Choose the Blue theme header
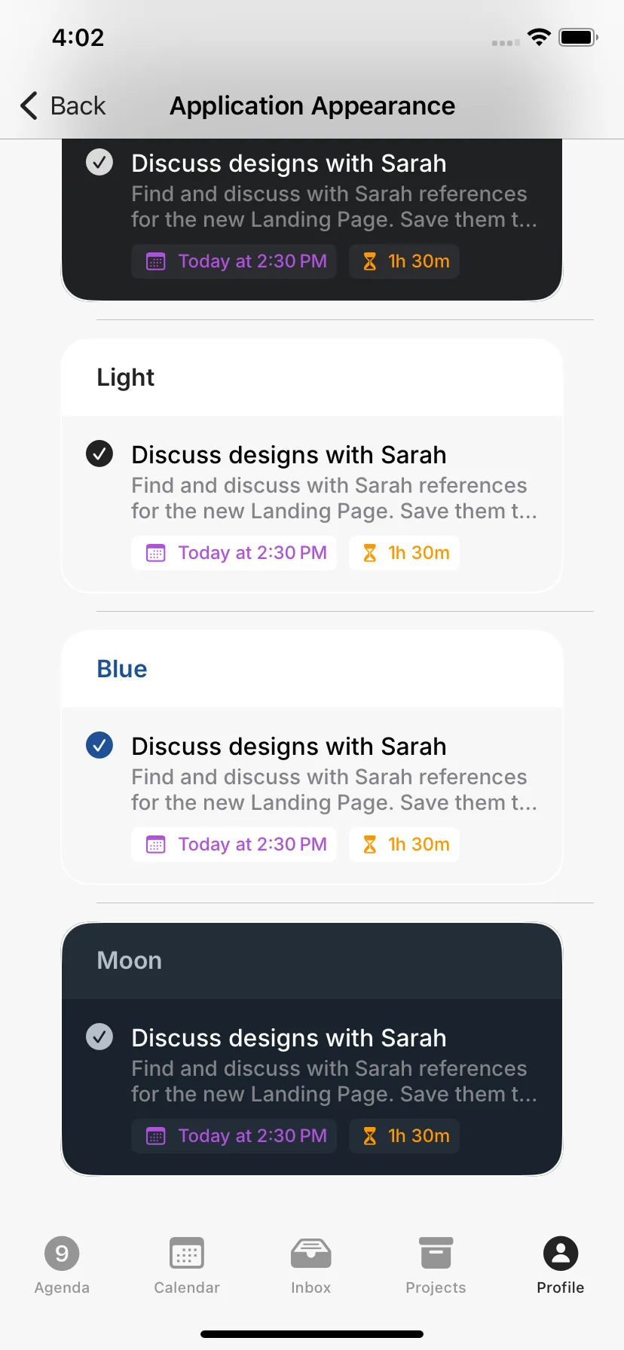Image resolution: width=624 pixels, height=1350 pixels. click(x=312, y=669)
